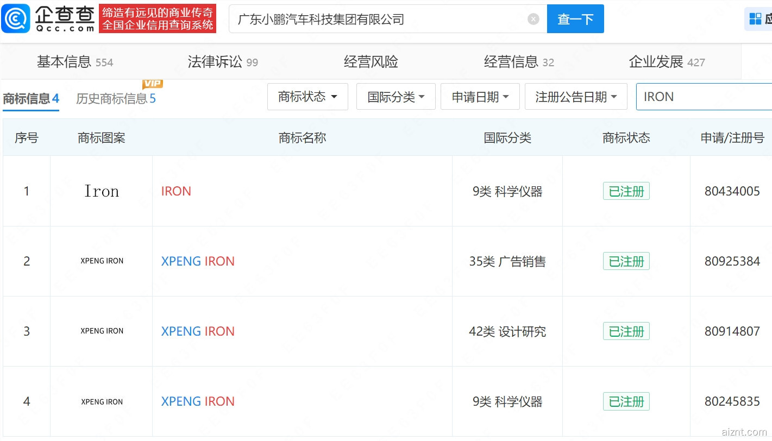Open the Iron trademark image in row 1
Viewport: 772px width, 441px height.
click(x=102, y=191)
